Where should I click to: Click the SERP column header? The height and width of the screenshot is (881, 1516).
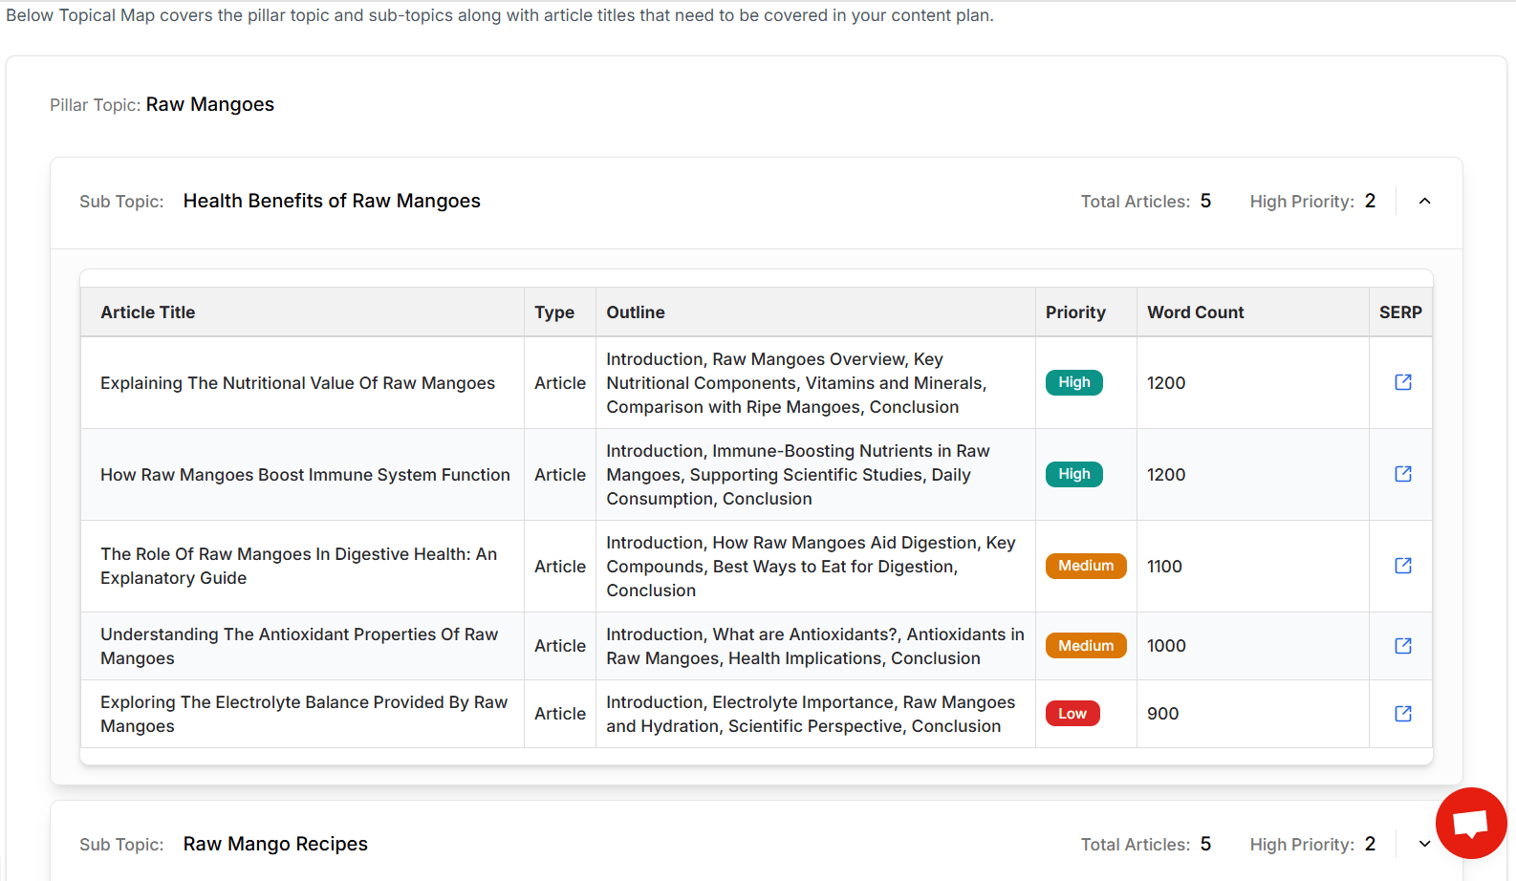point(1400,312)
